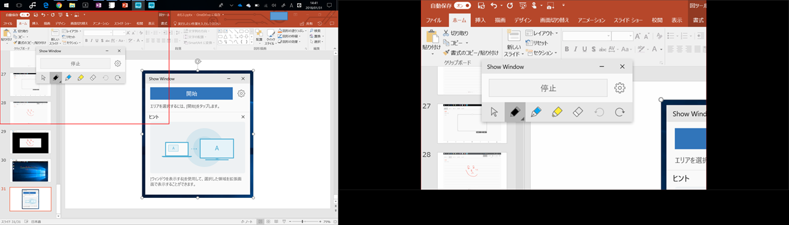Select the black pen tool in enlarged Show Window

[x=515, y=112]
